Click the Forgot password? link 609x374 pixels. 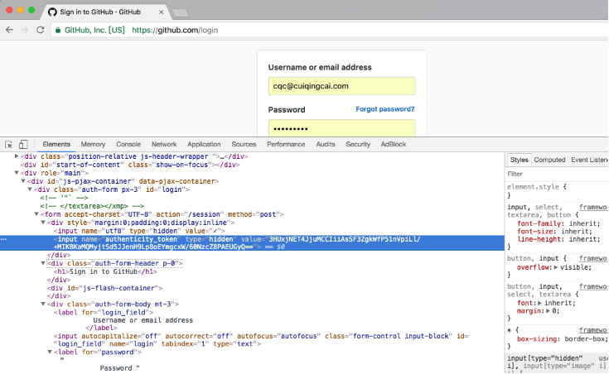coord(384,109)
